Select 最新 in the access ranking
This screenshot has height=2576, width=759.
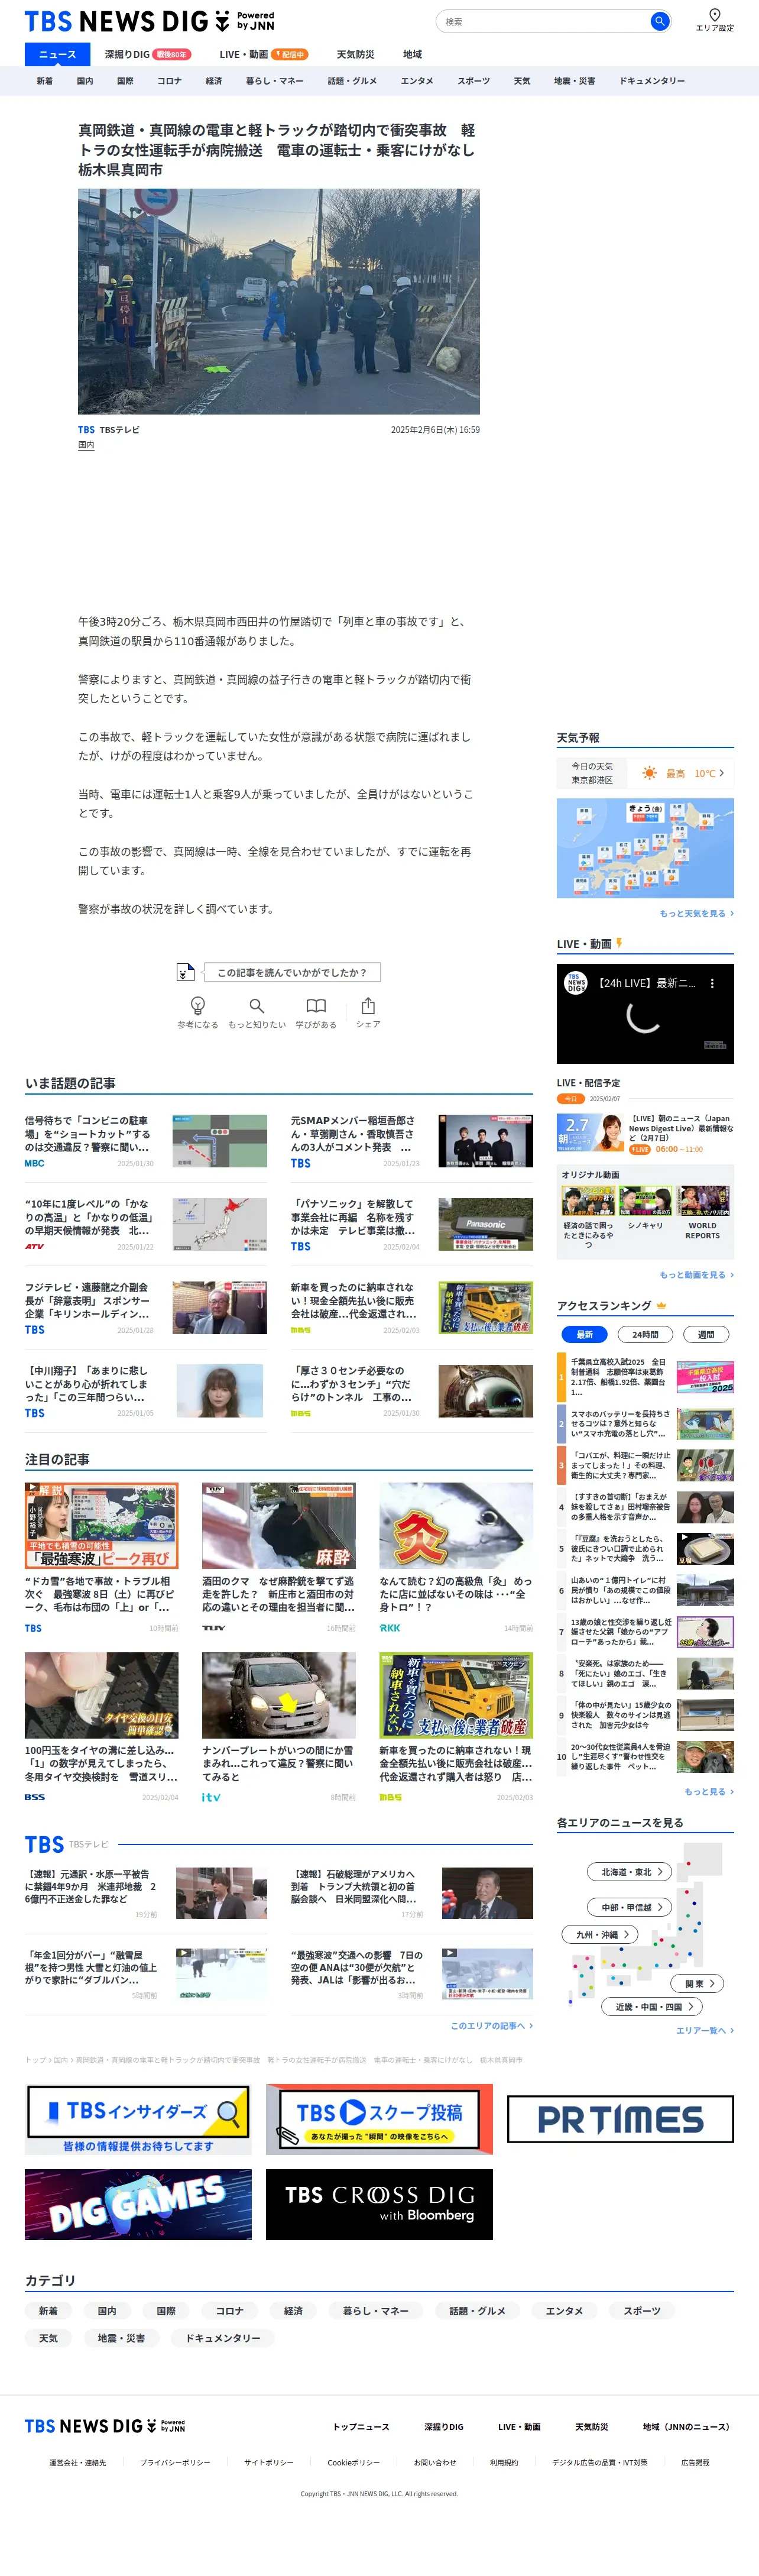[585, 1334]
